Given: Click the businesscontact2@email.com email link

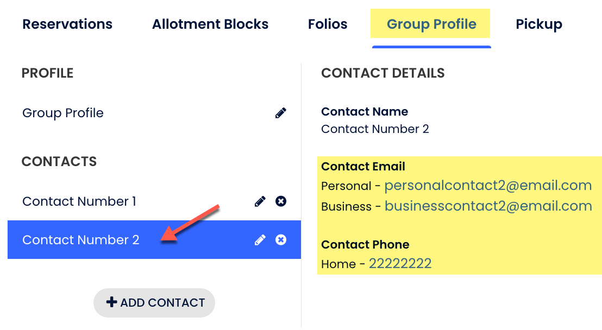Looking at the screenshot, I should tap(488, 206).
